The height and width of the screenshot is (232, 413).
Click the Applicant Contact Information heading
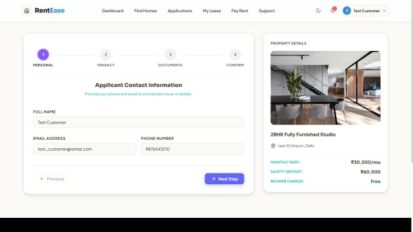point(139,85)
